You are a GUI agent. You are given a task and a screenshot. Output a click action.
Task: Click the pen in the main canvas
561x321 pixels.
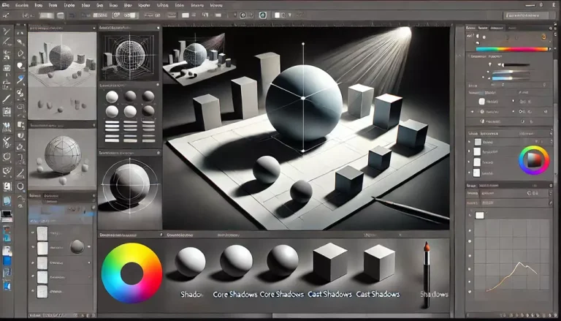click(410, 208)
